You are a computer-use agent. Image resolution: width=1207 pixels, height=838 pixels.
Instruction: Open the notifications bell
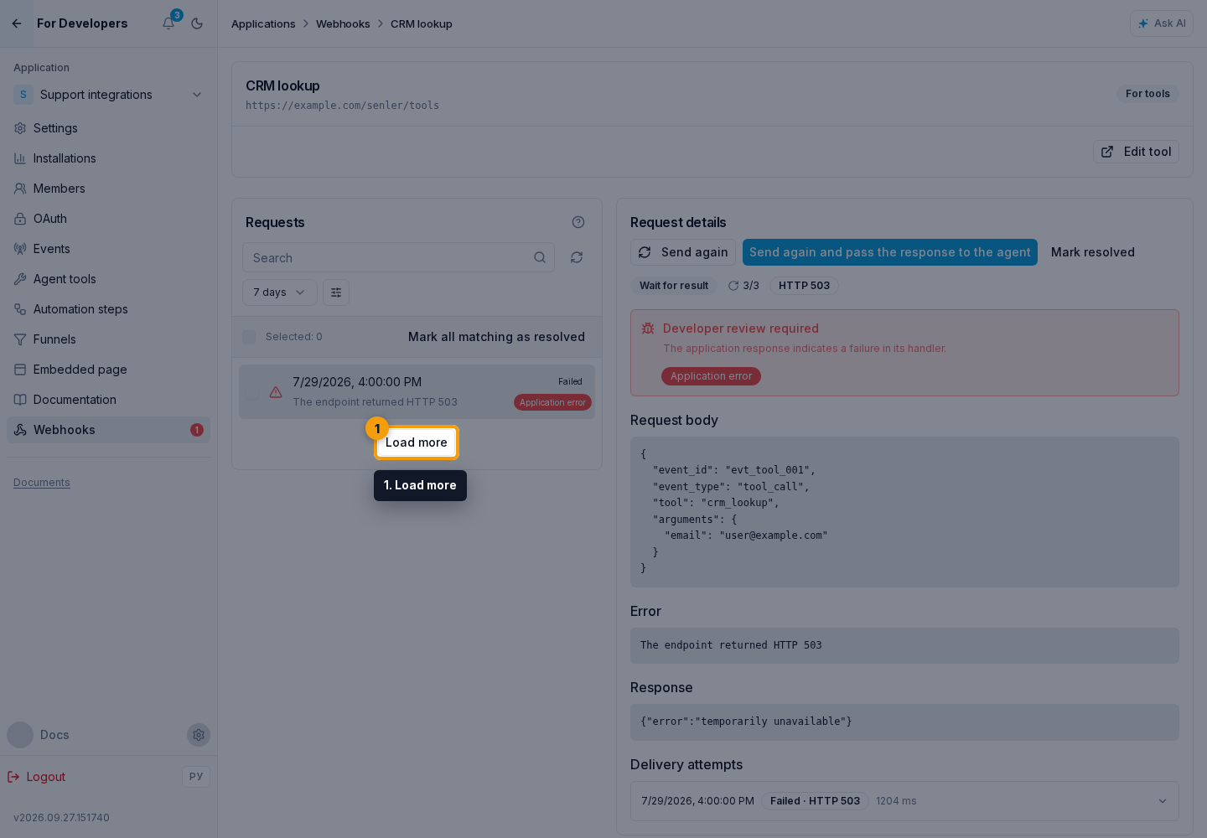(168, 23)
